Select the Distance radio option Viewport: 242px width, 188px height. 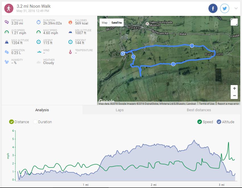(11, 122)
